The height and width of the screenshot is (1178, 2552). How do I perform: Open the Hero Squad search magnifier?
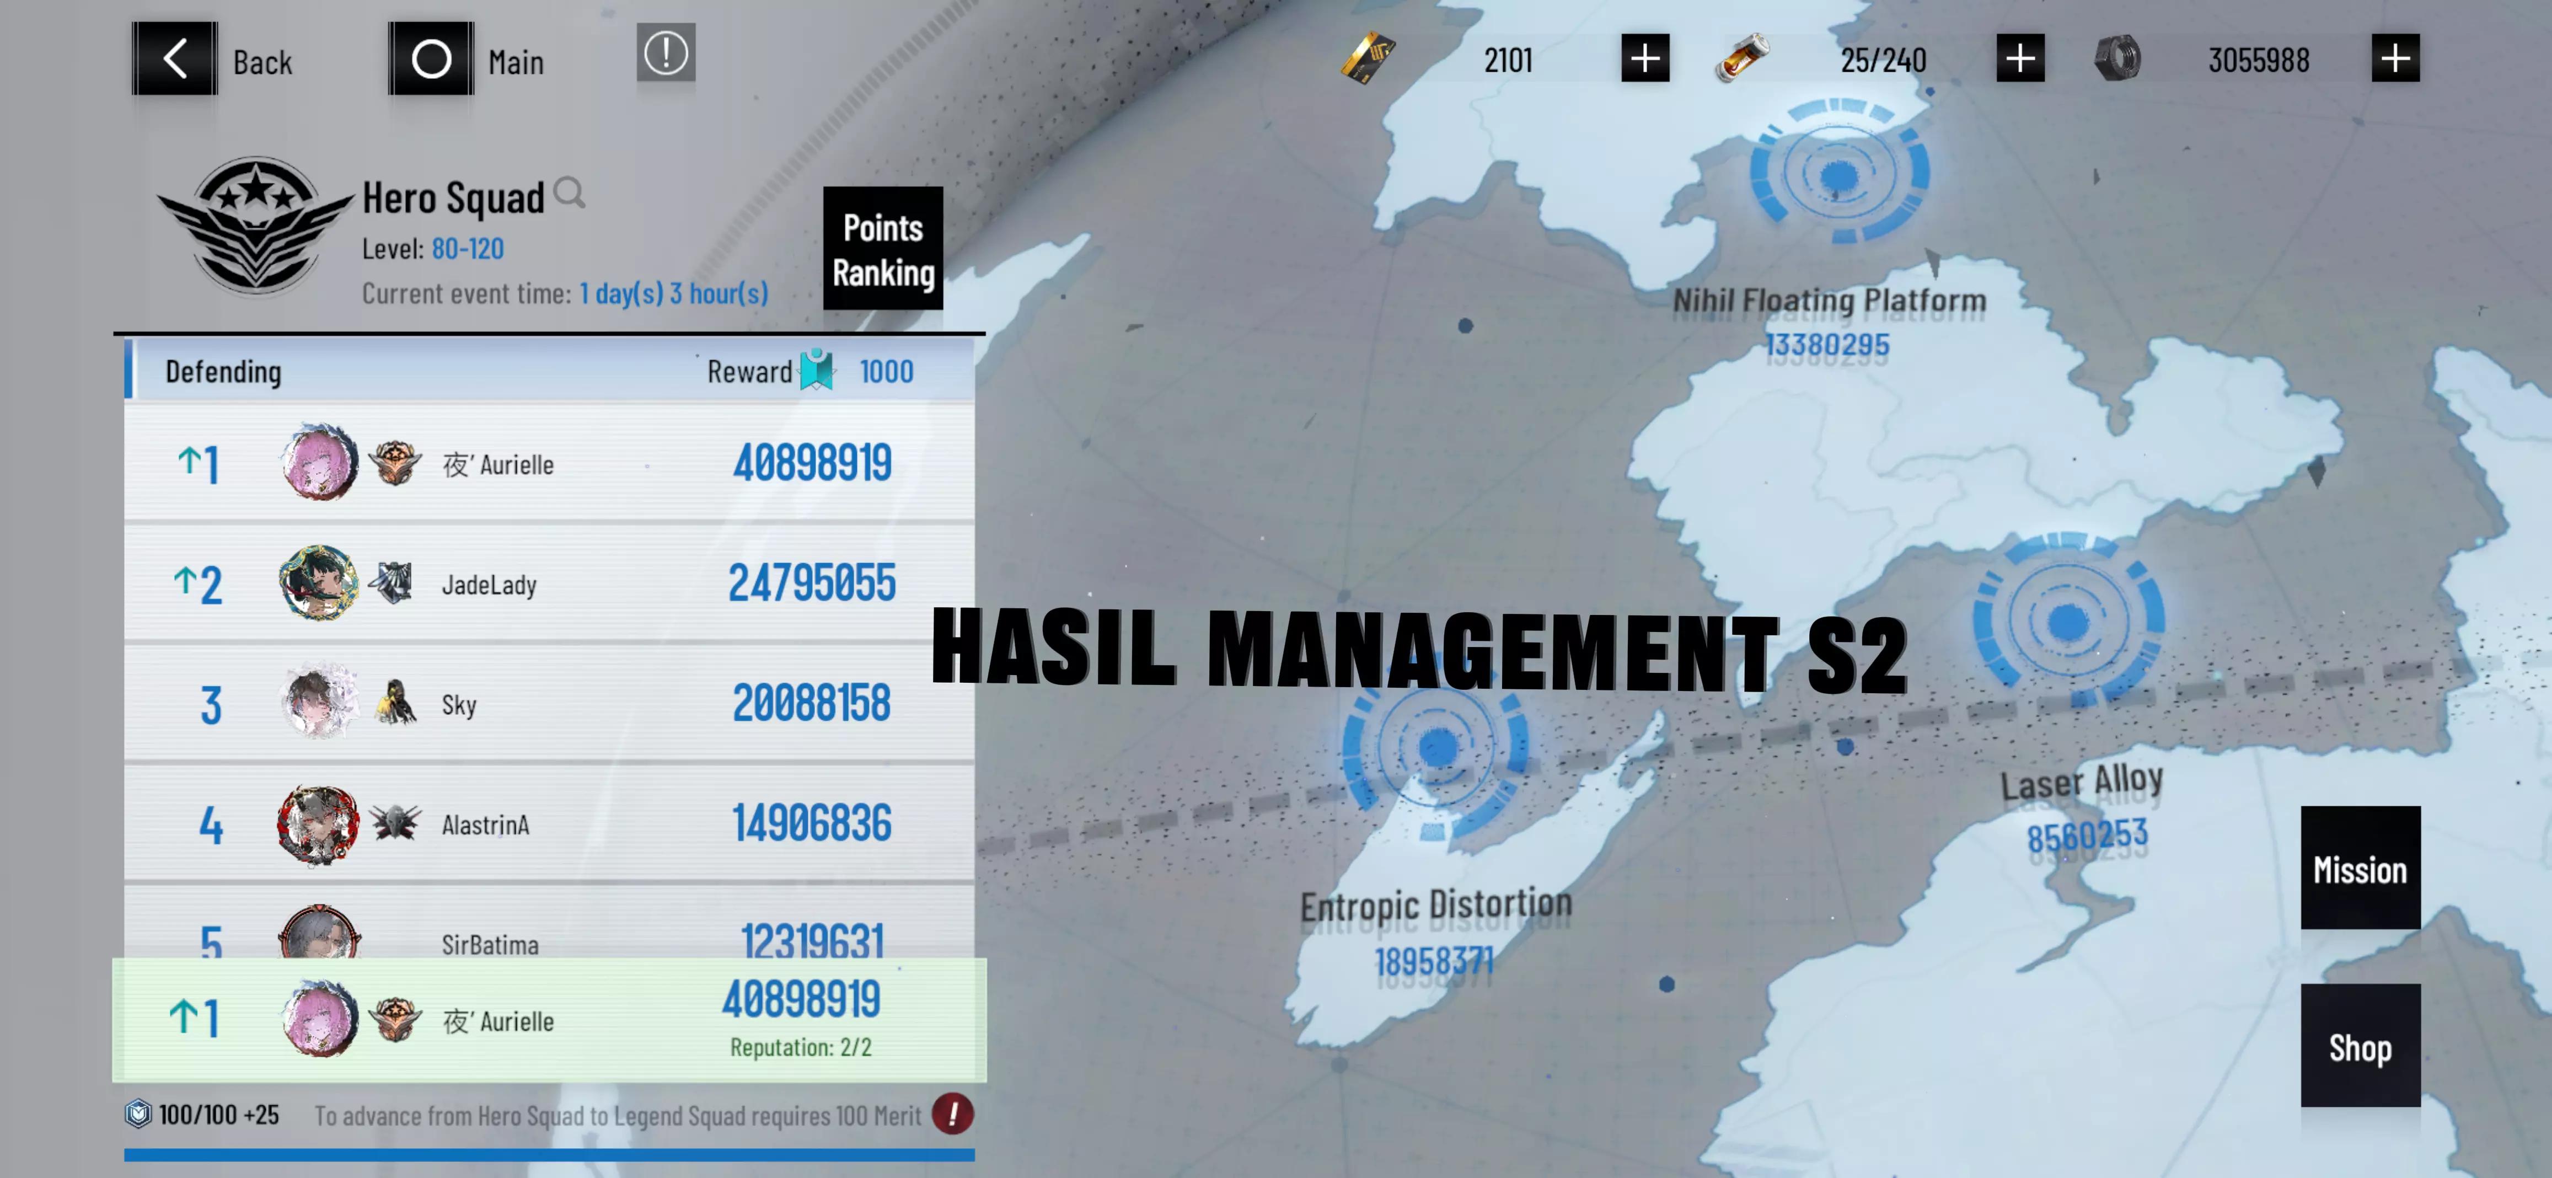pyautogui.click(x=570, y=192)
